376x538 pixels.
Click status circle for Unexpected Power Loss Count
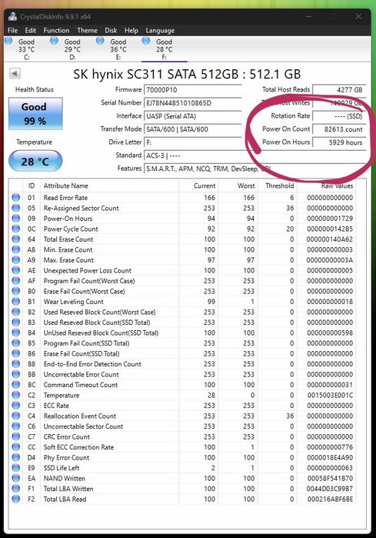(16, 270)
